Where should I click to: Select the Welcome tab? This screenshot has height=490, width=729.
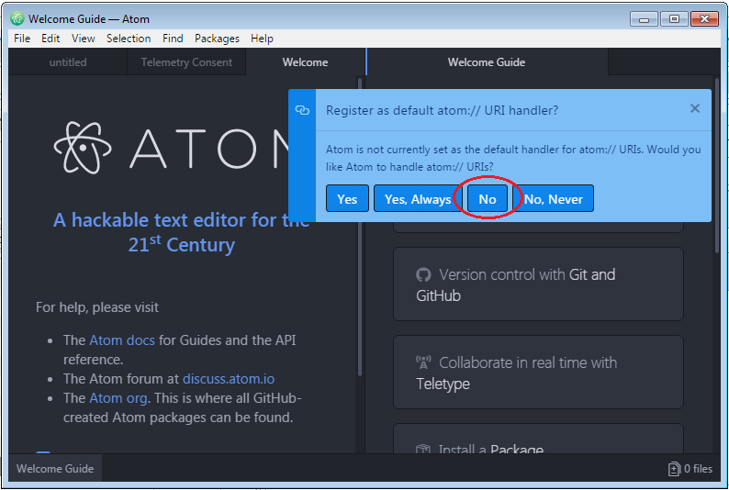(305, 62)
